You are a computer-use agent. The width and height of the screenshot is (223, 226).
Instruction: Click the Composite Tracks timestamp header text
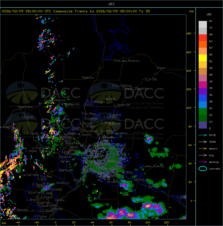[76, 11]
